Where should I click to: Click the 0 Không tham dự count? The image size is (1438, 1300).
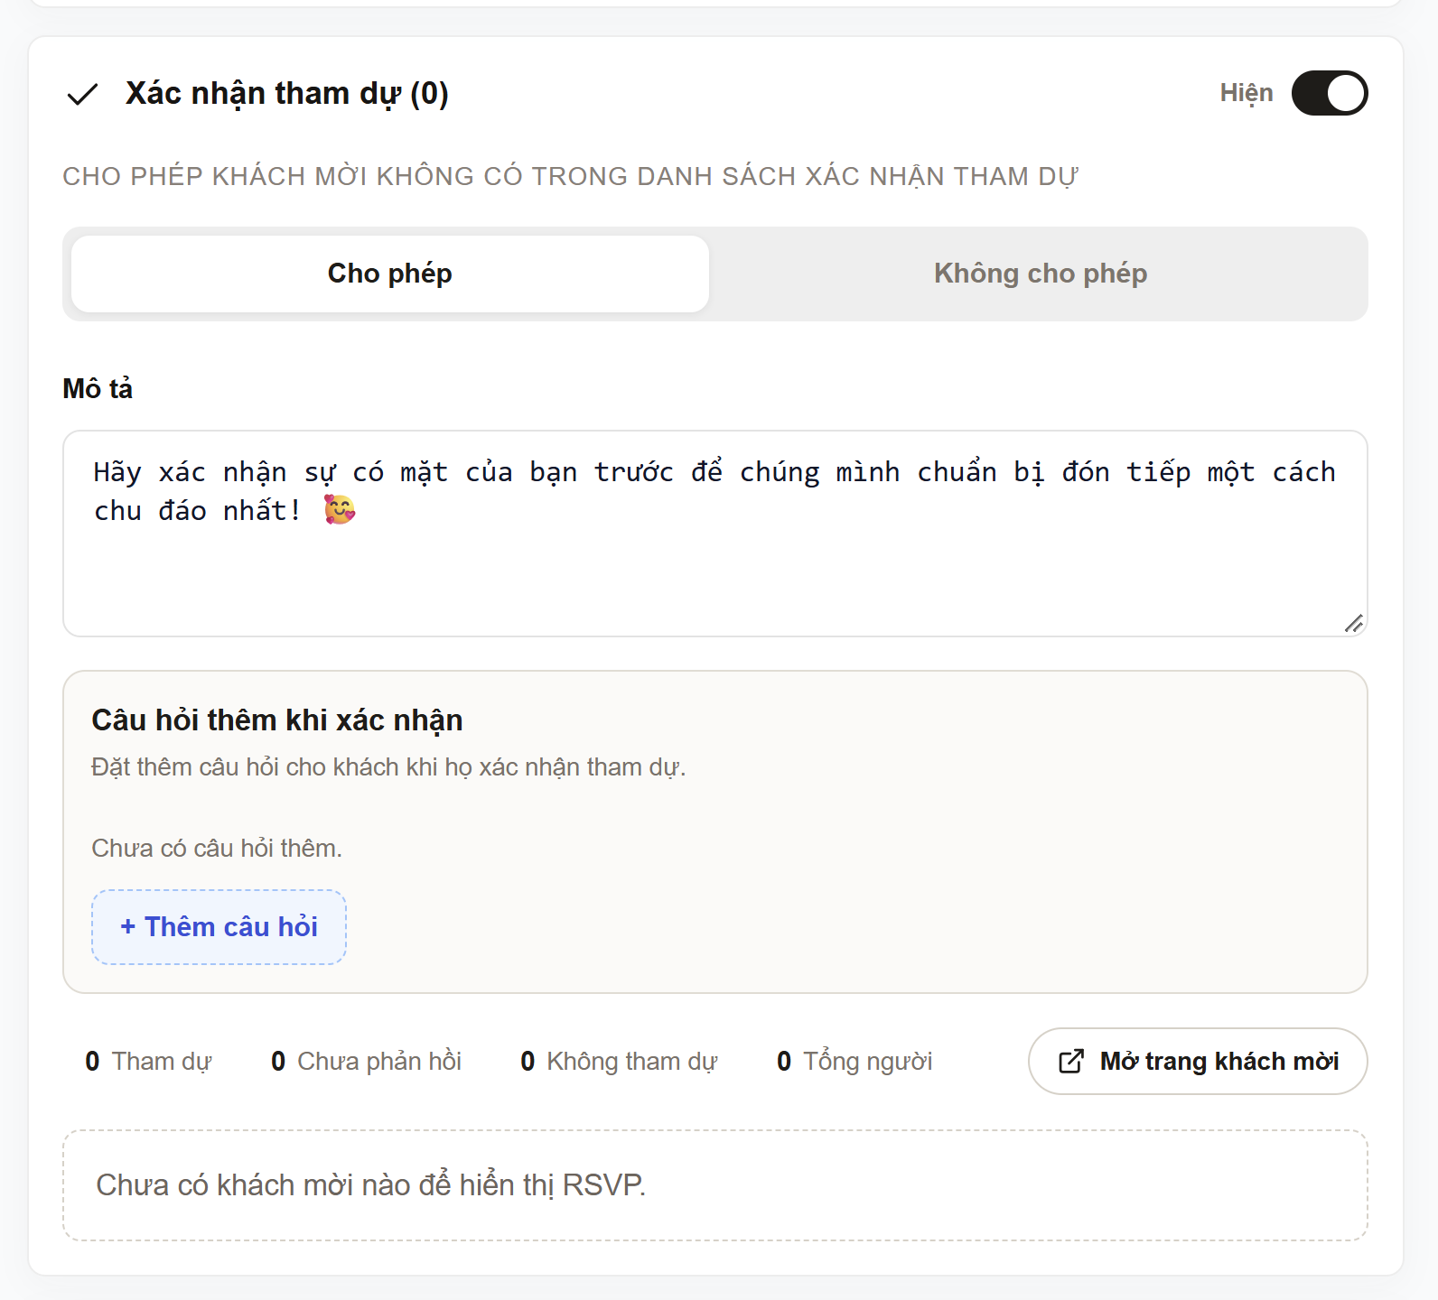pyautogui.click(x=619, y=1062)
